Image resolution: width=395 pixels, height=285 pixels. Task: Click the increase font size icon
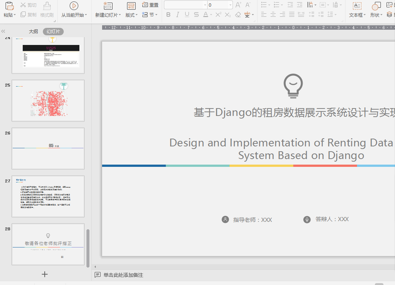click(238, 5)
